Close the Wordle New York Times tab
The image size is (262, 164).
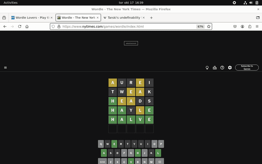coord(98,18)
